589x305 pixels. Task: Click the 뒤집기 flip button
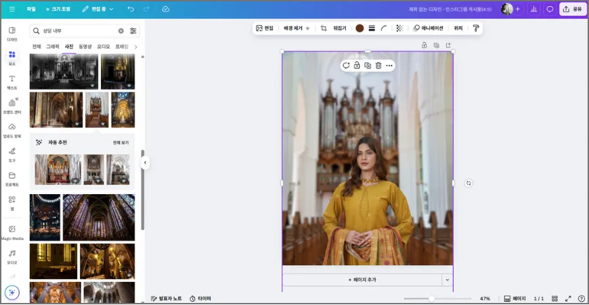[340, 28]
